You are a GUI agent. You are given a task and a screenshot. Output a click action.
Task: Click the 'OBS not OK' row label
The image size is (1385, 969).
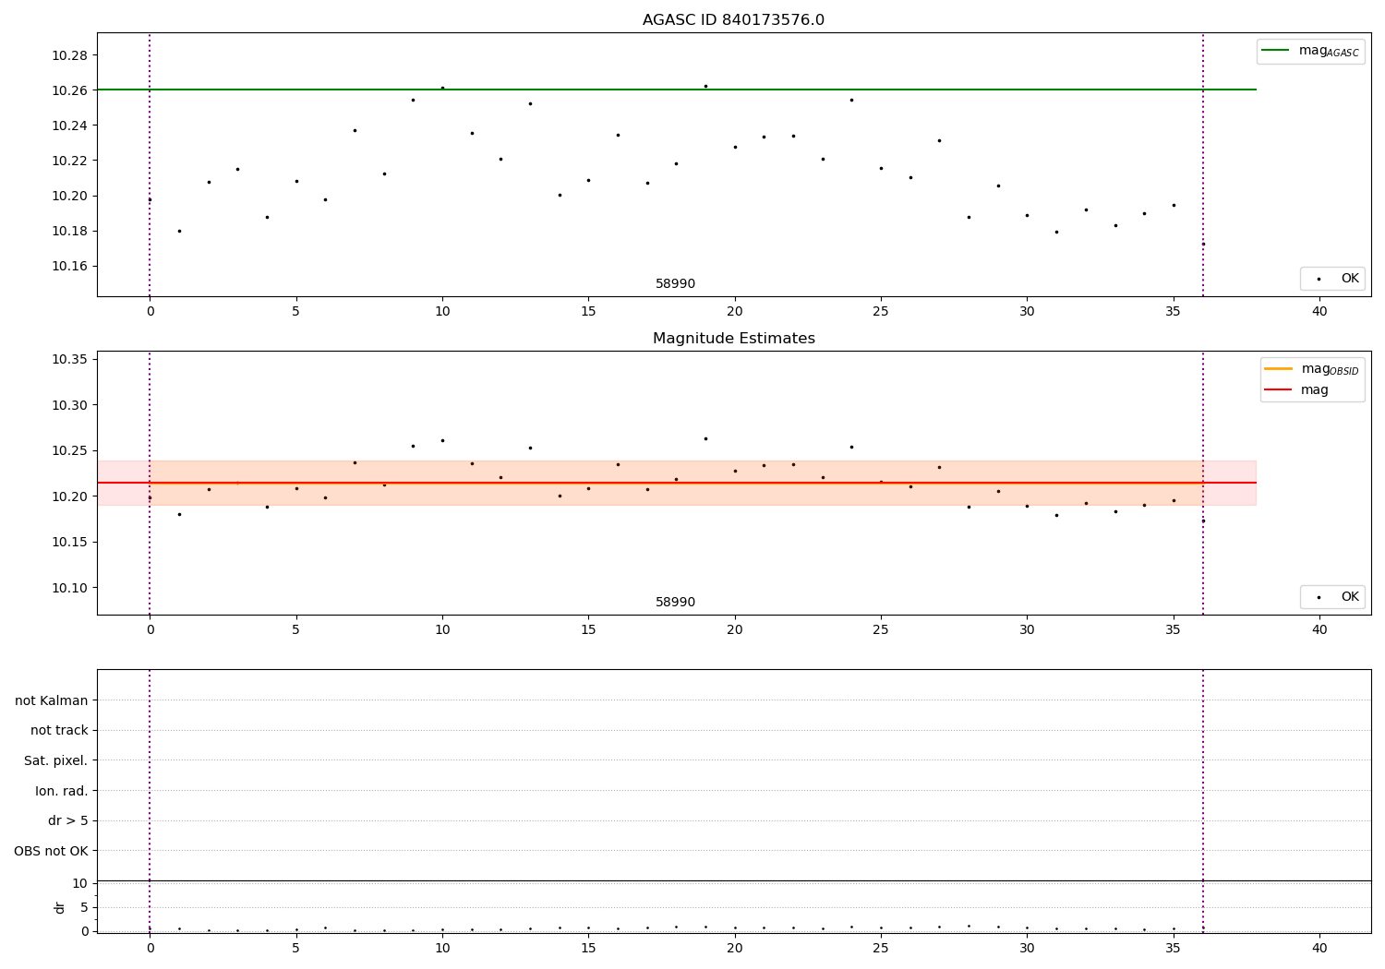pos(51,851)
